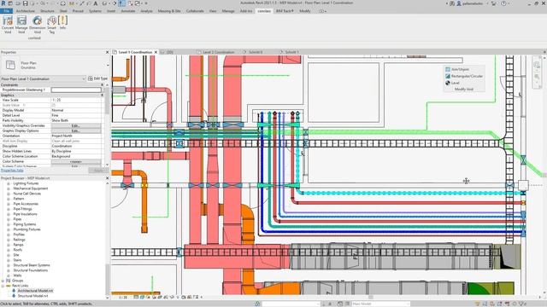
Task: Expand the Piping Systems family node
Action: pos(9,224)
